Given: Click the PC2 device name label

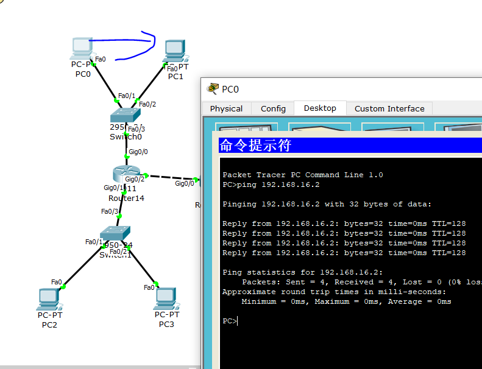Looking at the screenshot, I should pyautogui.click(x=49, y=325).
